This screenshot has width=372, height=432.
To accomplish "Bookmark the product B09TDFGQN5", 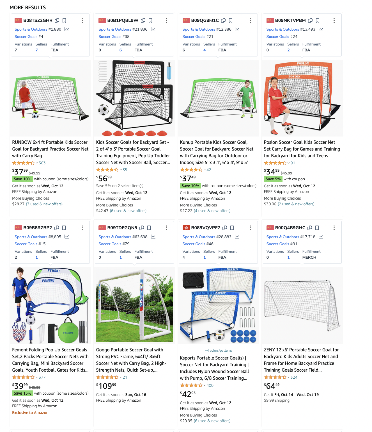I will point(149,228).
